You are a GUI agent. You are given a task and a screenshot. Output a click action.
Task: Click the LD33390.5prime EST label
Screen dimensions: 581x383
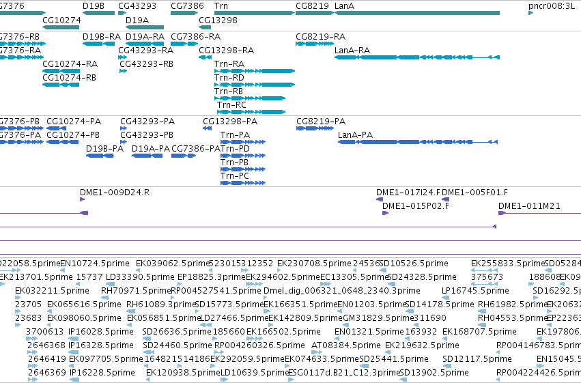[140, 277]
